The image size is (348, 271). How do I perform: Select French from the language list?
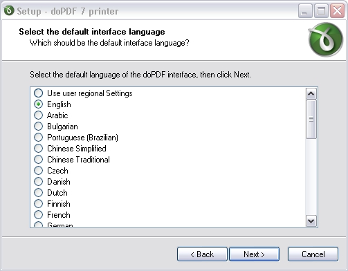[39, 215]
